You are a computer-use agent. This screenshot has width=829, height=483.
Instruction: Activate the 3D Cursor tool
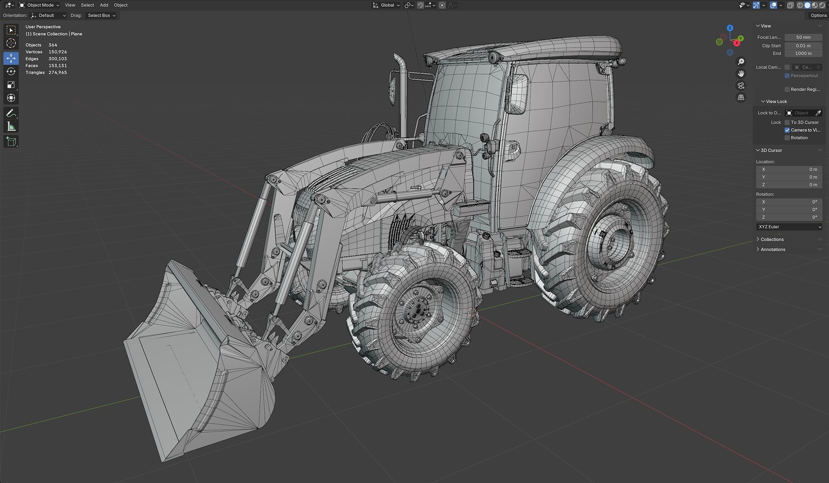click(11, 44)
